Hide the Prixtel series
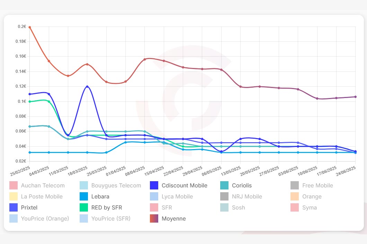Screen dimensions: 367x244 click(x=29, y=207)
